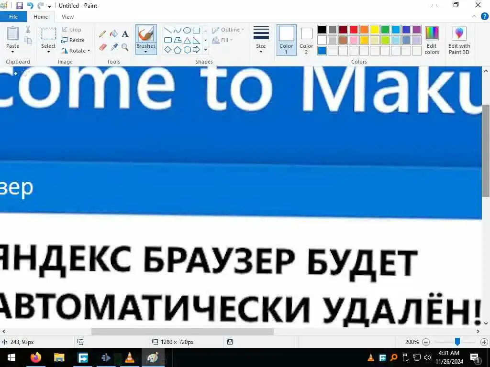Select the Color picker eyedropper tool

coord(114,47)
